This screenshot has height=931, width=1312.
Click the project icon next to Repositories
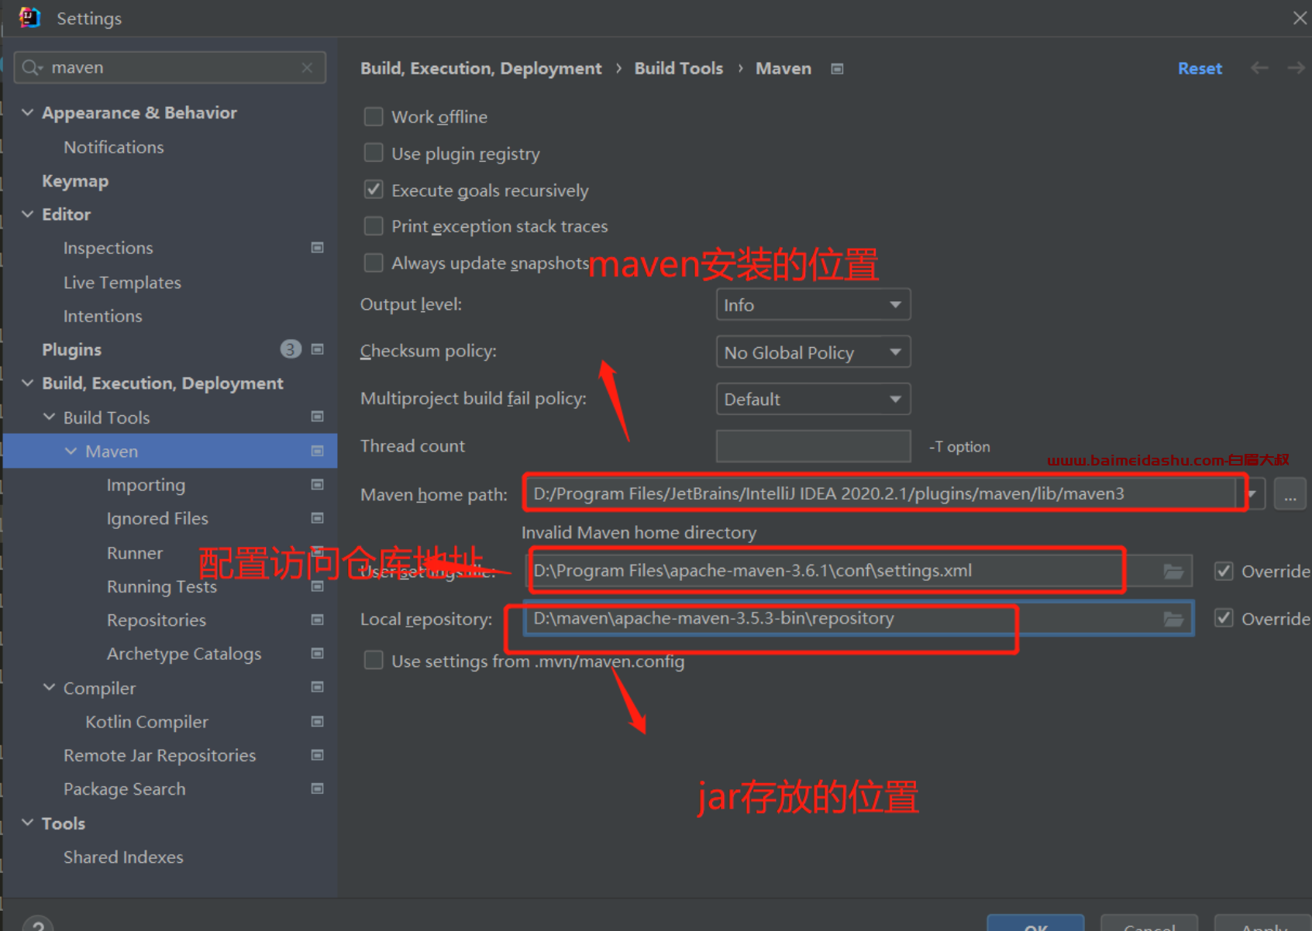click(x=317, y=620)
